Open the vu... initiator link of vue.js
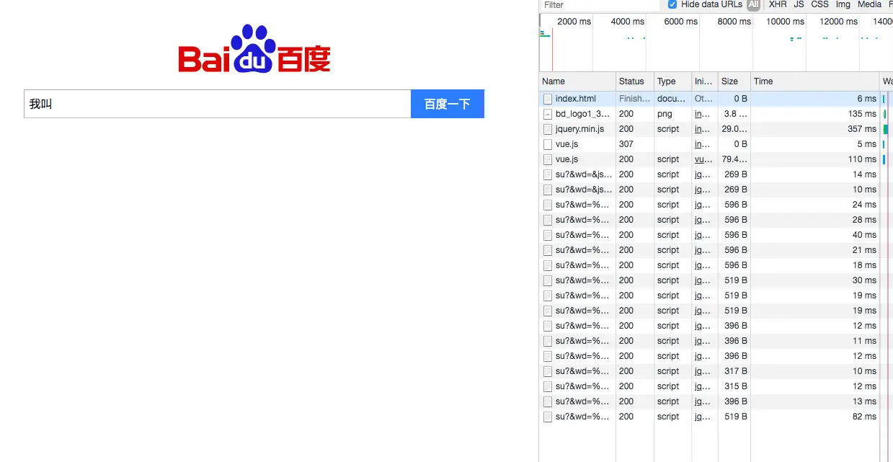 coord(703,159)
